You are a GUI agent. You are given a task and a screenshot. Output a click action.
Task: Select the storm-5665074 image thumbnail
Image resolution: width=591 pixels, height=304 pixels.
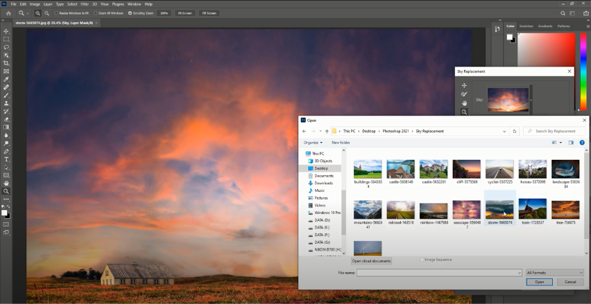tap(499, 210)
